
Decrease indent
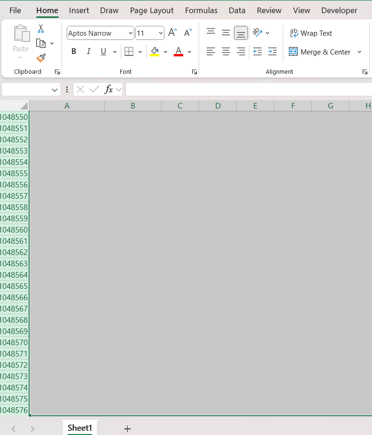click(x=257, y=52)
